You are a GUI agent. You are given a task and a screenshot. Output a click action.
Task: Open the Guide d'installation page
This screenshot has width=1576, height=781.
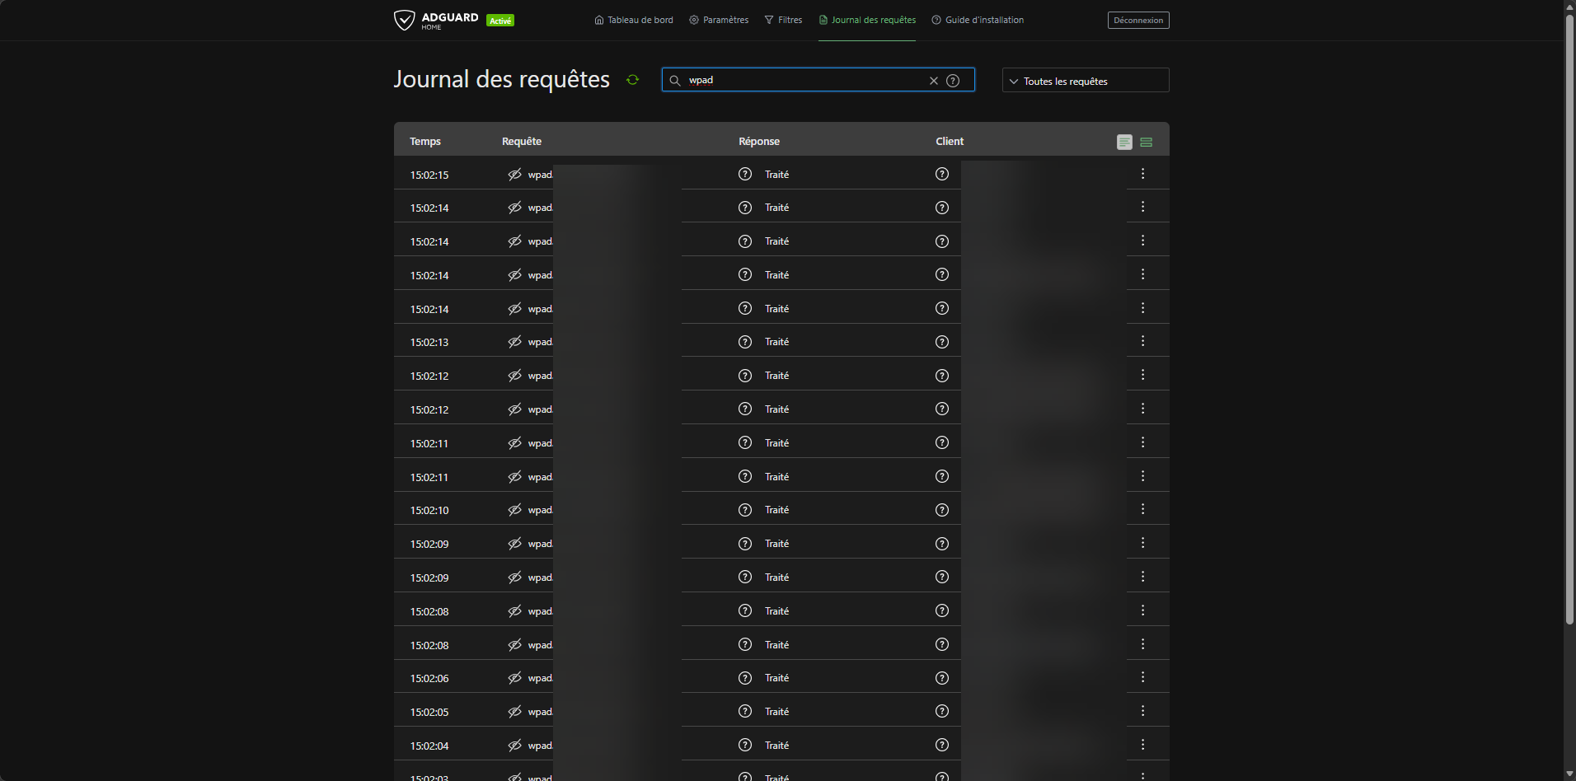tap(978, 20)
